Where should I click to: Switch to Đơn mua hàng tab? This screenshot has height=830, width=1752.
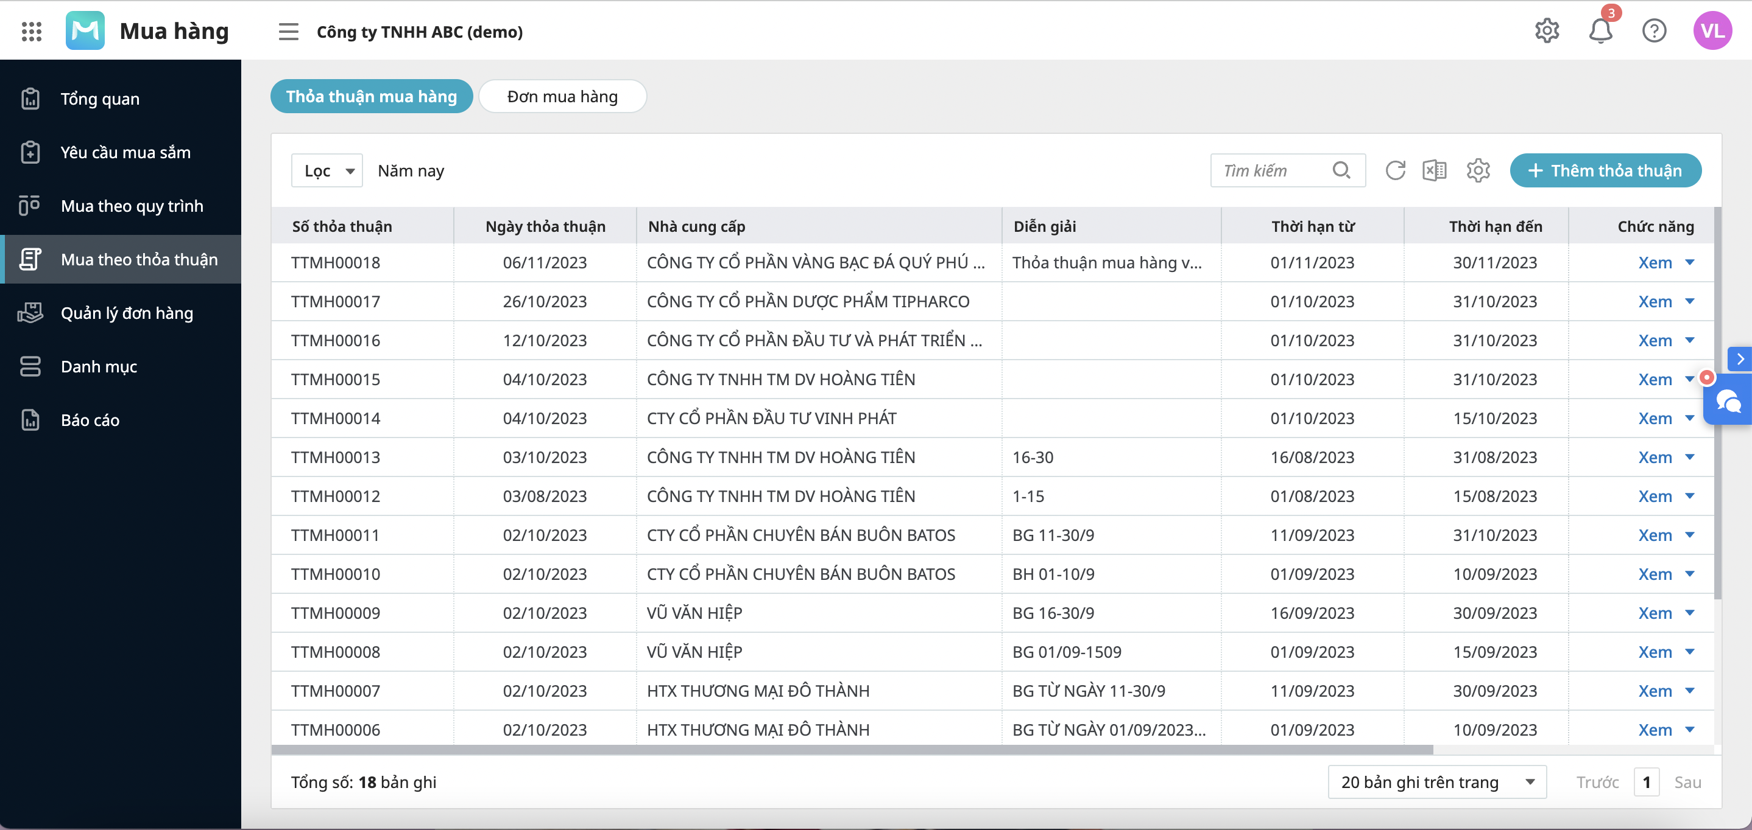coord(562,97)
